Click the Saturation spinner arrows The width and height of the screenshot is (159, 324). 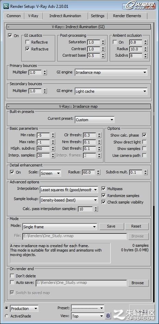103,42
